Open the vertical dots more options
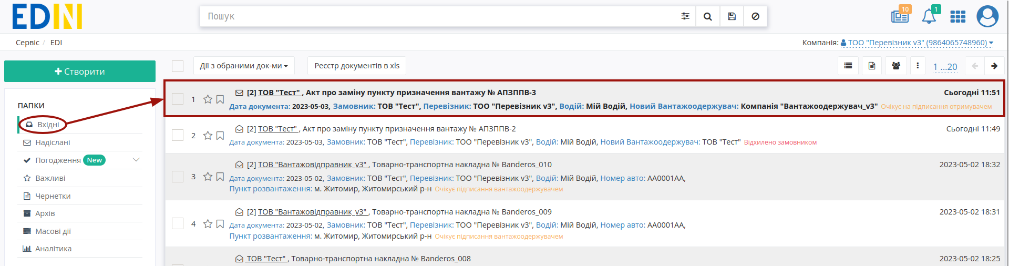This screenshot has height=266, width=1009. [918, 66]
